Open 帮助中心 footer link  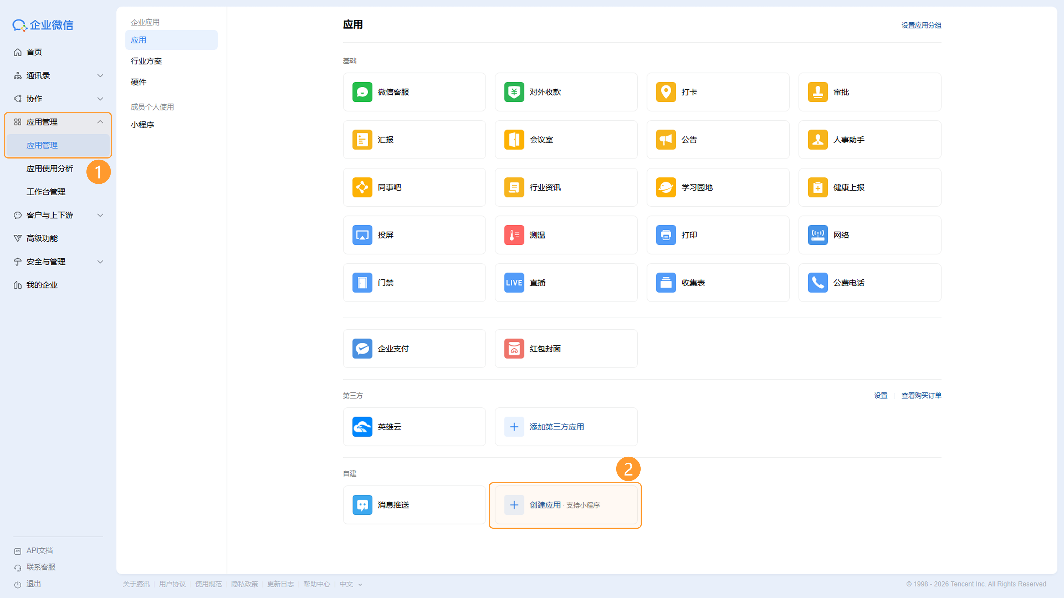[x=316, y=584]
